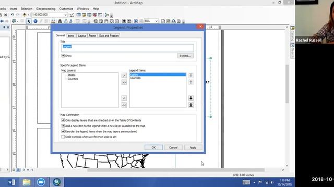Viewport: 334px width, 187px height.
Task: Enable Scale symbols when reference scale is set
Action: 63,137
